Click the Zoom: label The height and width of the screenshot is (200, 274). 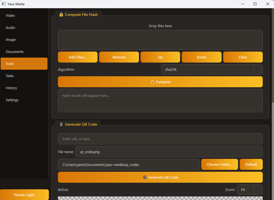pos(230,190)
